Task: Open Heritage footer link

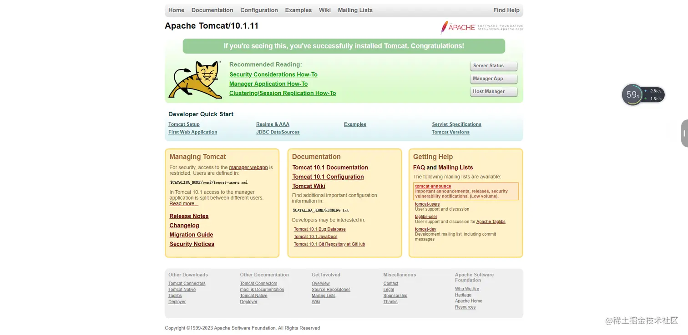Action: tap(463, 295)
